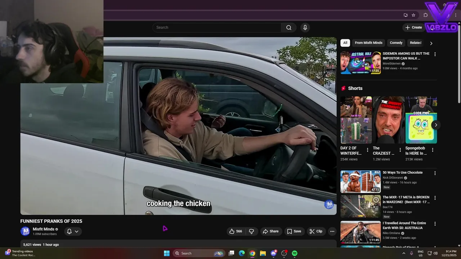
Task: Open Spotify from the taskbar
Action: [295, 253]
